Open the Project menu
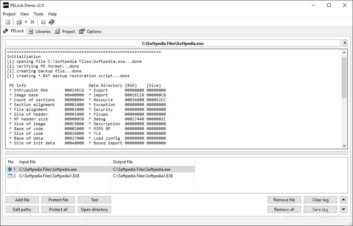This screenshot has width=353, height=226. tap(9, 14)
